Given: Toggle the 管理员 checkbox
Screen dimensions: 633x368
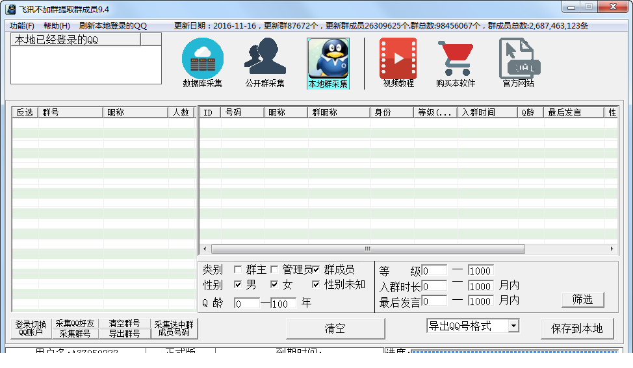Looking at the screenshot, I should tap(274, 269).
